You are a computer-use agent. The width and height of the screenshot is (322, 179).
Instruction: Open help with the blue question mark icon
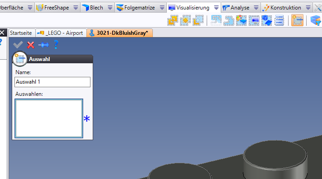tap(56, 45)
